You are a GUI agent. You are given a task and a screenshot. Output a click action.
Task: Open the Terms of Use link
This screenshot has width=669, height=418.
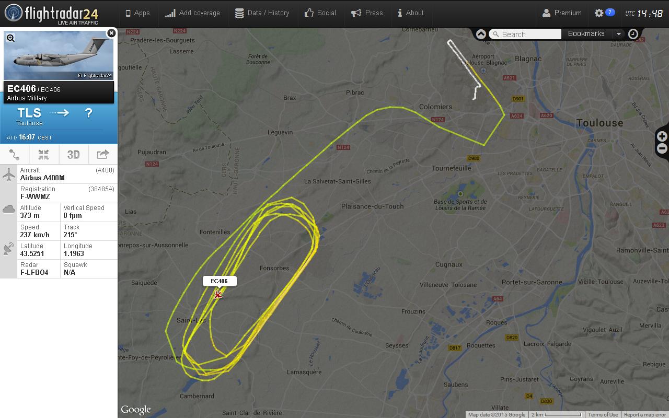pyautogui.click(x=603, y=414)
